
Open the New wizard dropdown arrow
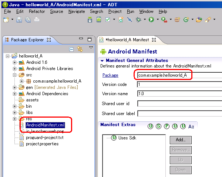[x=12, y=19]
